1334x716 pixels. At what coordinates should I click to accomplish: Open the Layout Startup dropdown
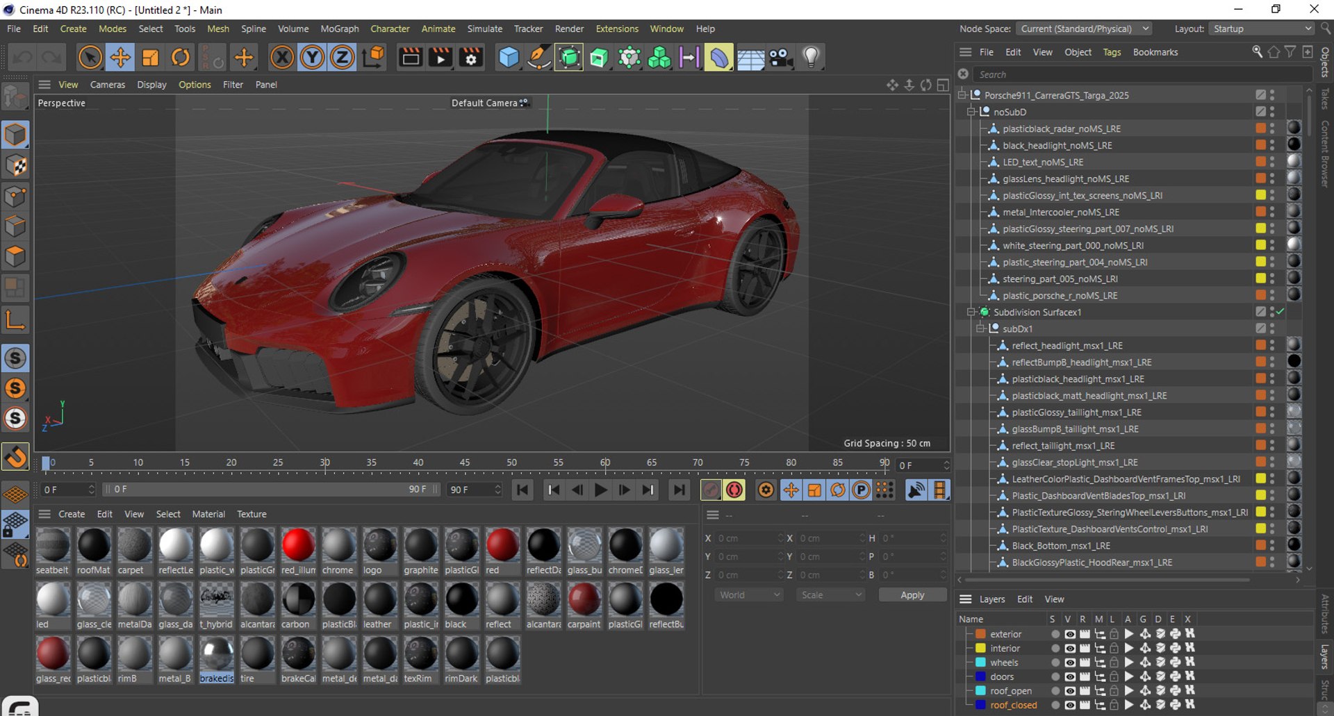[1262, 28]
